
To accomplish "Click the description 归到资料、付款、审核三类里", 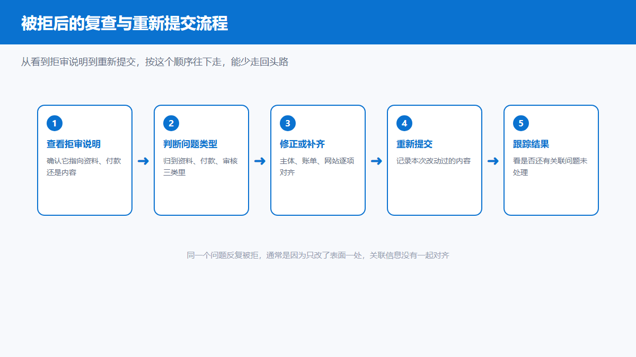I will 200,166.
